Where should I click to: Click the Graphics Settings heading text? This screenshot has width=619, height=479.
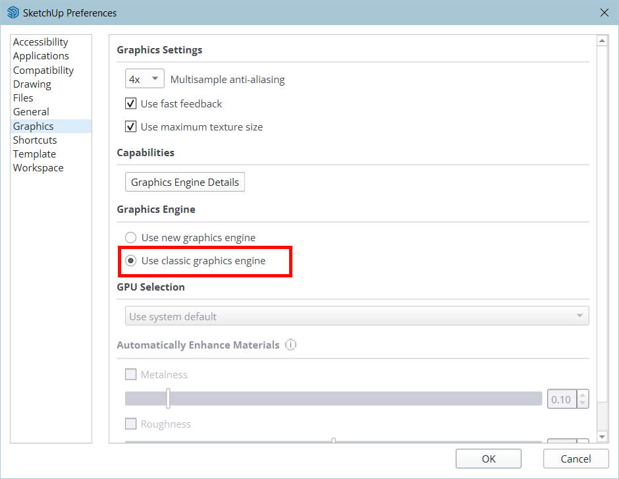point(159,50)
